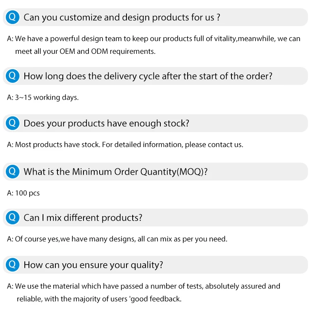
Task: Open the 'What is the Minimum Order Quantity(MOQ)' question
Action: click(155, 171)
